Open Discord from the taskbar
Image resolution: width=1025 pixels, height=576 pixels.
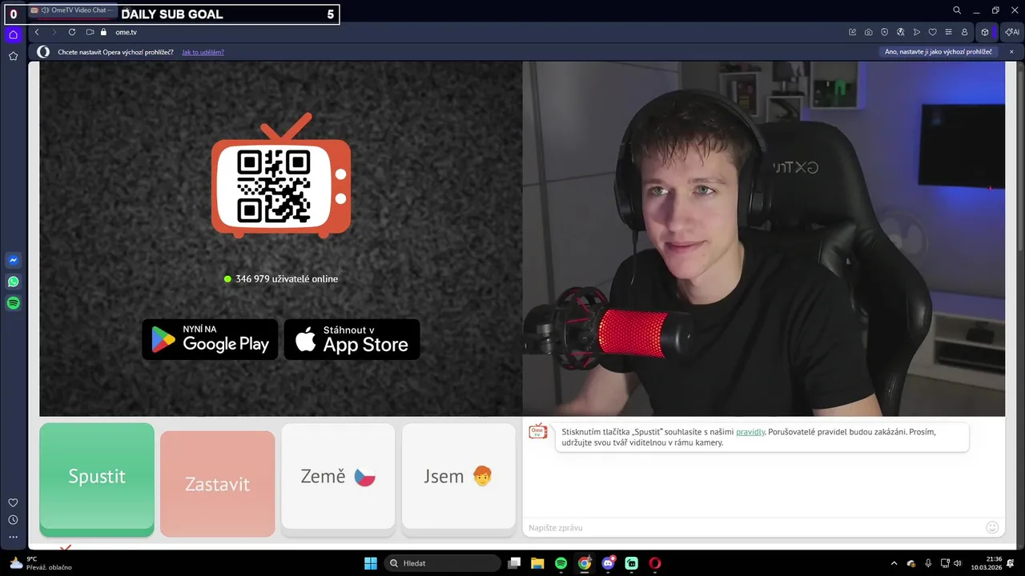(x=608, y=563)
